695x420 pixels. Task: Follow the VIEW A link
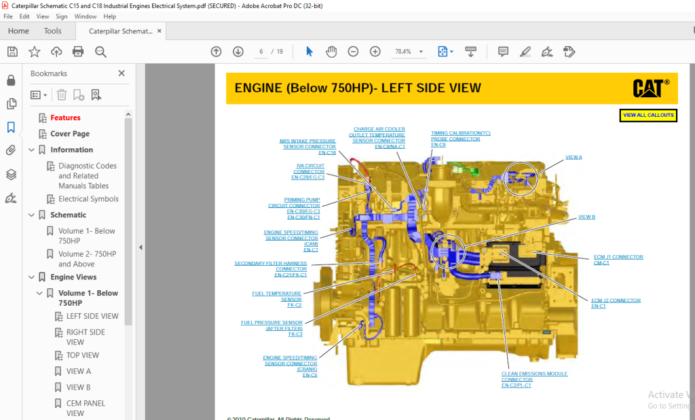click(x=574, y=157)
